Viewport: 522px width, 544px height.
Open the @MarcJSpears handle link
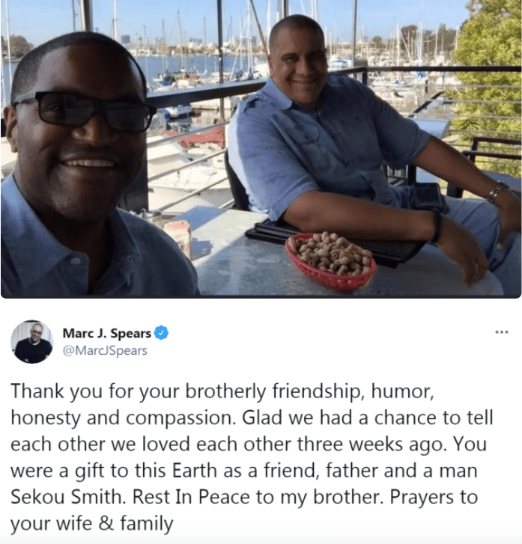[105, 351]
